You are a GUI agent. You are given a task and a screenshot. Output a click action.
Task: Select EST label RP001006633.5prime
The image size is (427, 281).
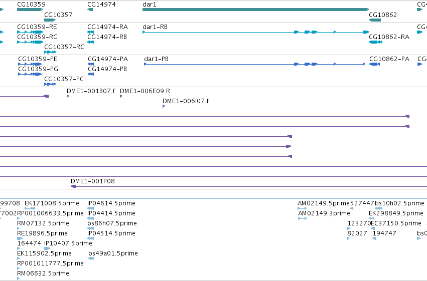pos(50,213)
